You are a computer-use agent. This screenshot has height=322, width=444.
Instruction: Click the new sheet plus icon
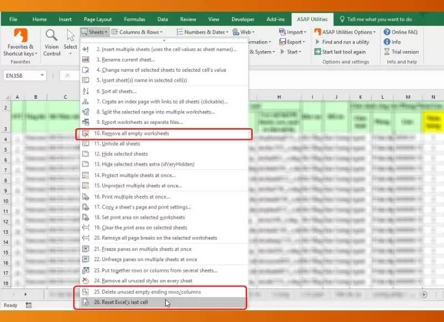pyautogui.click(x=424, y=295)
